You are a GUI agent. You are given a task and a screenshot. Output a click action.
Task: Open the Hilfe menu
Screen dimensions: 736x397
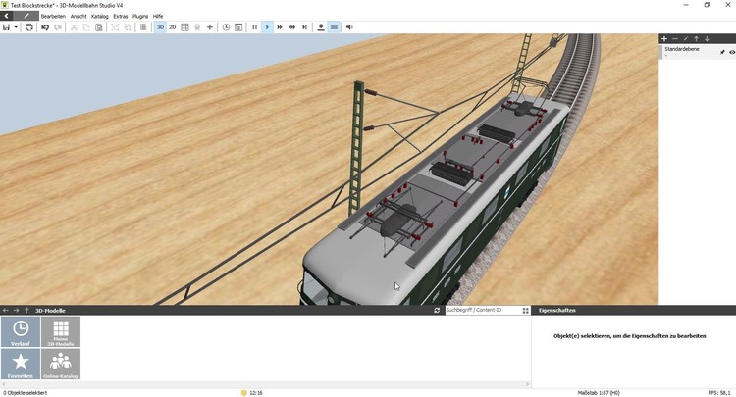click(x=158, y=16)
